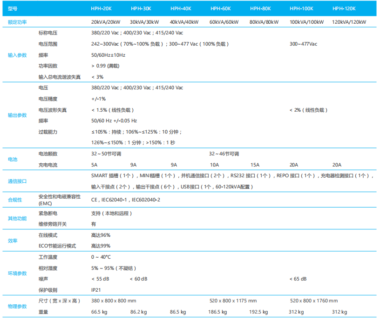Click the HPH-80K column header
Viewport: 380px width, 321px height.
(x=260, y=9)
